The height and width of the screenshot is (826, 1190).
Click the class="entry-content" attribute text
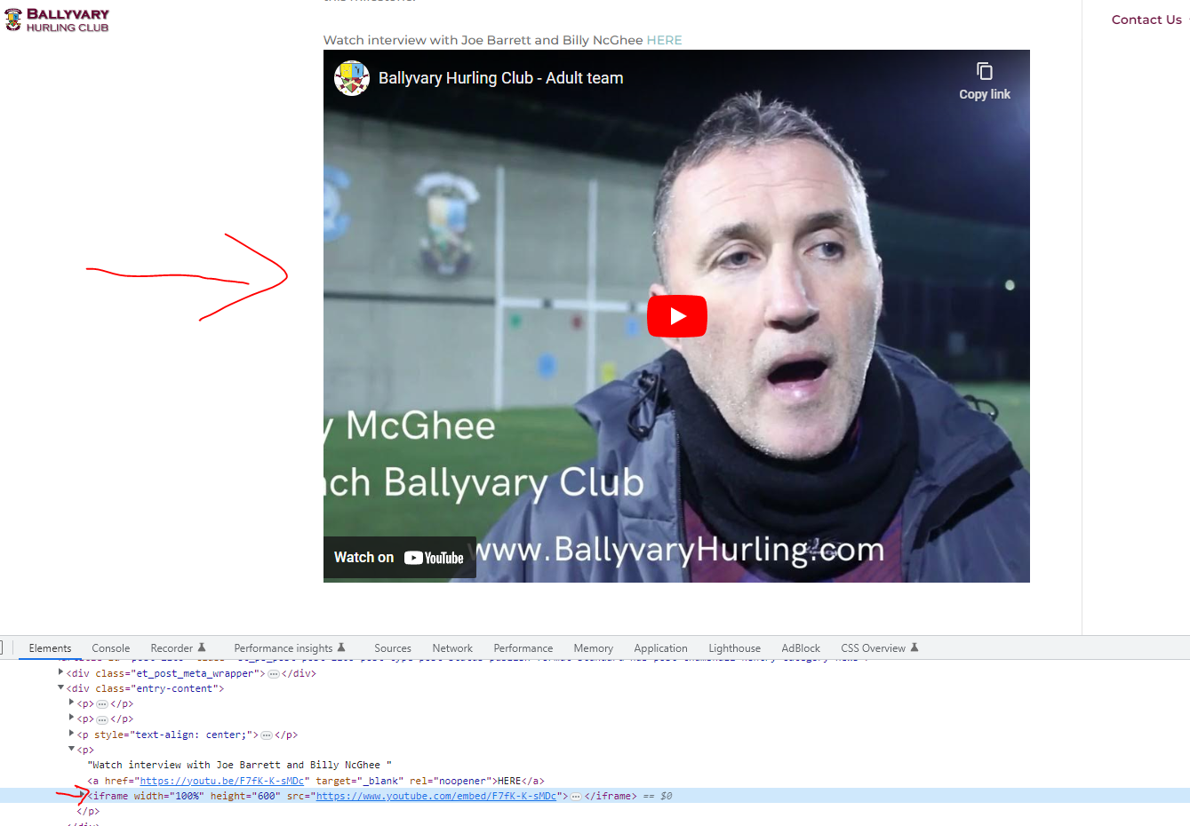pos(157,688)
